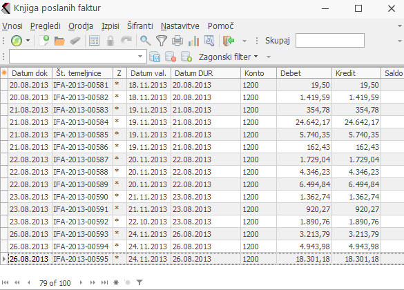Click into the Skupaj field
The image size is (404, 290).
coord(330,41)
